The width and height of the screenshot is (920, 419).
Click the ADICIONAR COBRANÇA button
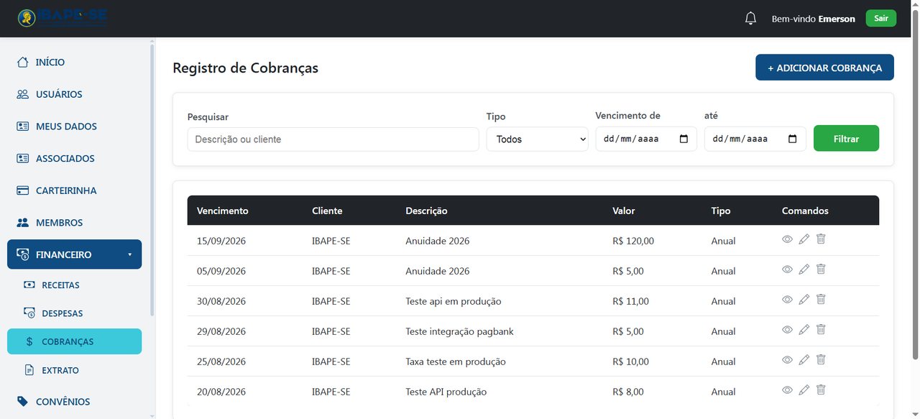[x=824, y=68]
